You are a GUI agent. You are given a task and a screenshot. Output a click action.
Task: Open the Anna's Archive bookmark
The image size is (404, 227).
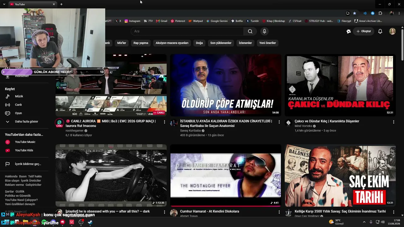(368, 21)
